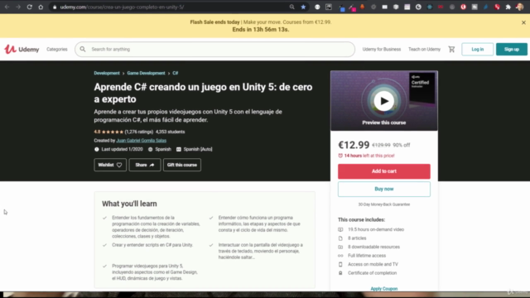Click the Log in button
Image resolution: width=530 pixels, height=298 pixels.
pyautogui.click(x=477, y=50)
